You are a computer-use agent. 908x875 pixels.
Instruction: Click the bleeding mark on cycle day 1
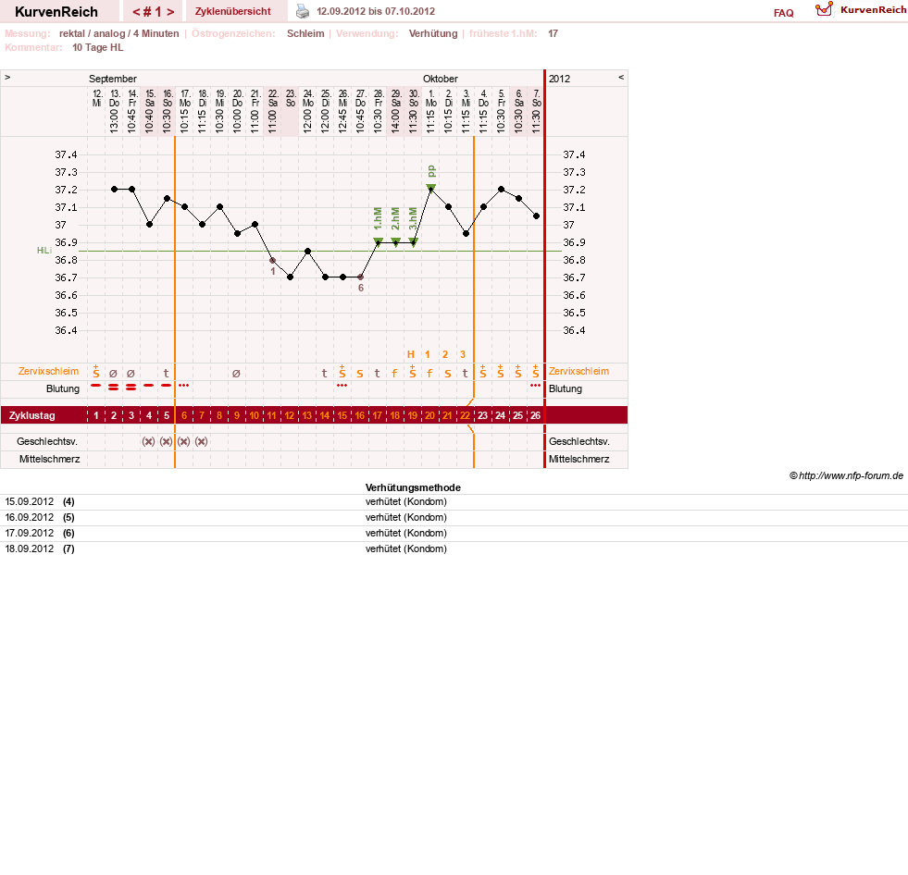(x=95, y=385)
